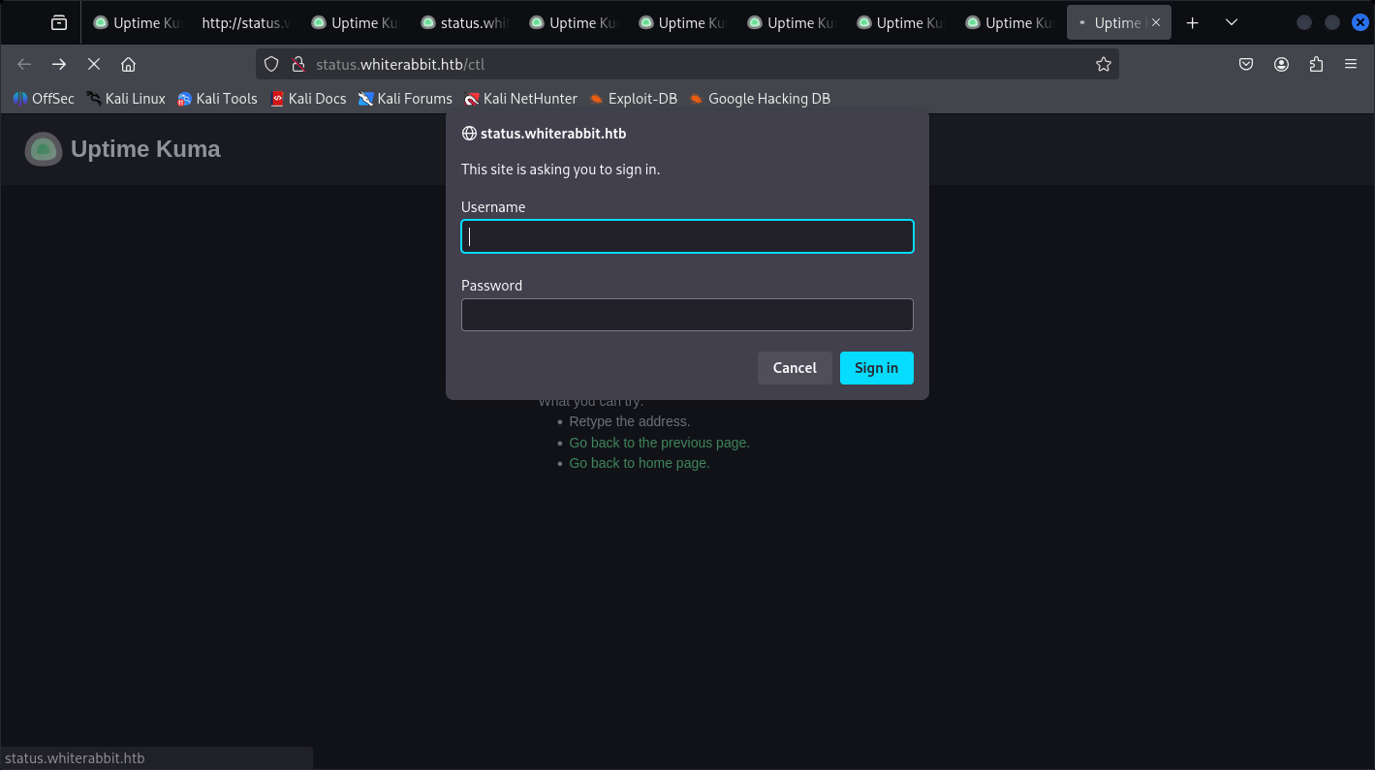
Task: Open the hamburger application menu
Action: [x=1351, y=64]
